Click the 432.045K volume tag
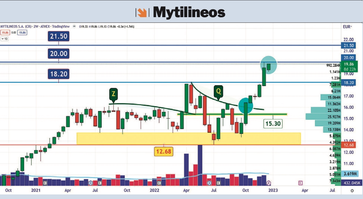Image resolution: width=363 pixels, height=199 pixels. pos(352,183)
